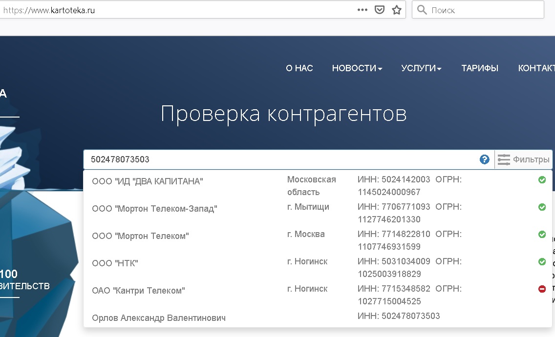
Task: Open the browser page actions three-dot menu
Action: (363, 10)
